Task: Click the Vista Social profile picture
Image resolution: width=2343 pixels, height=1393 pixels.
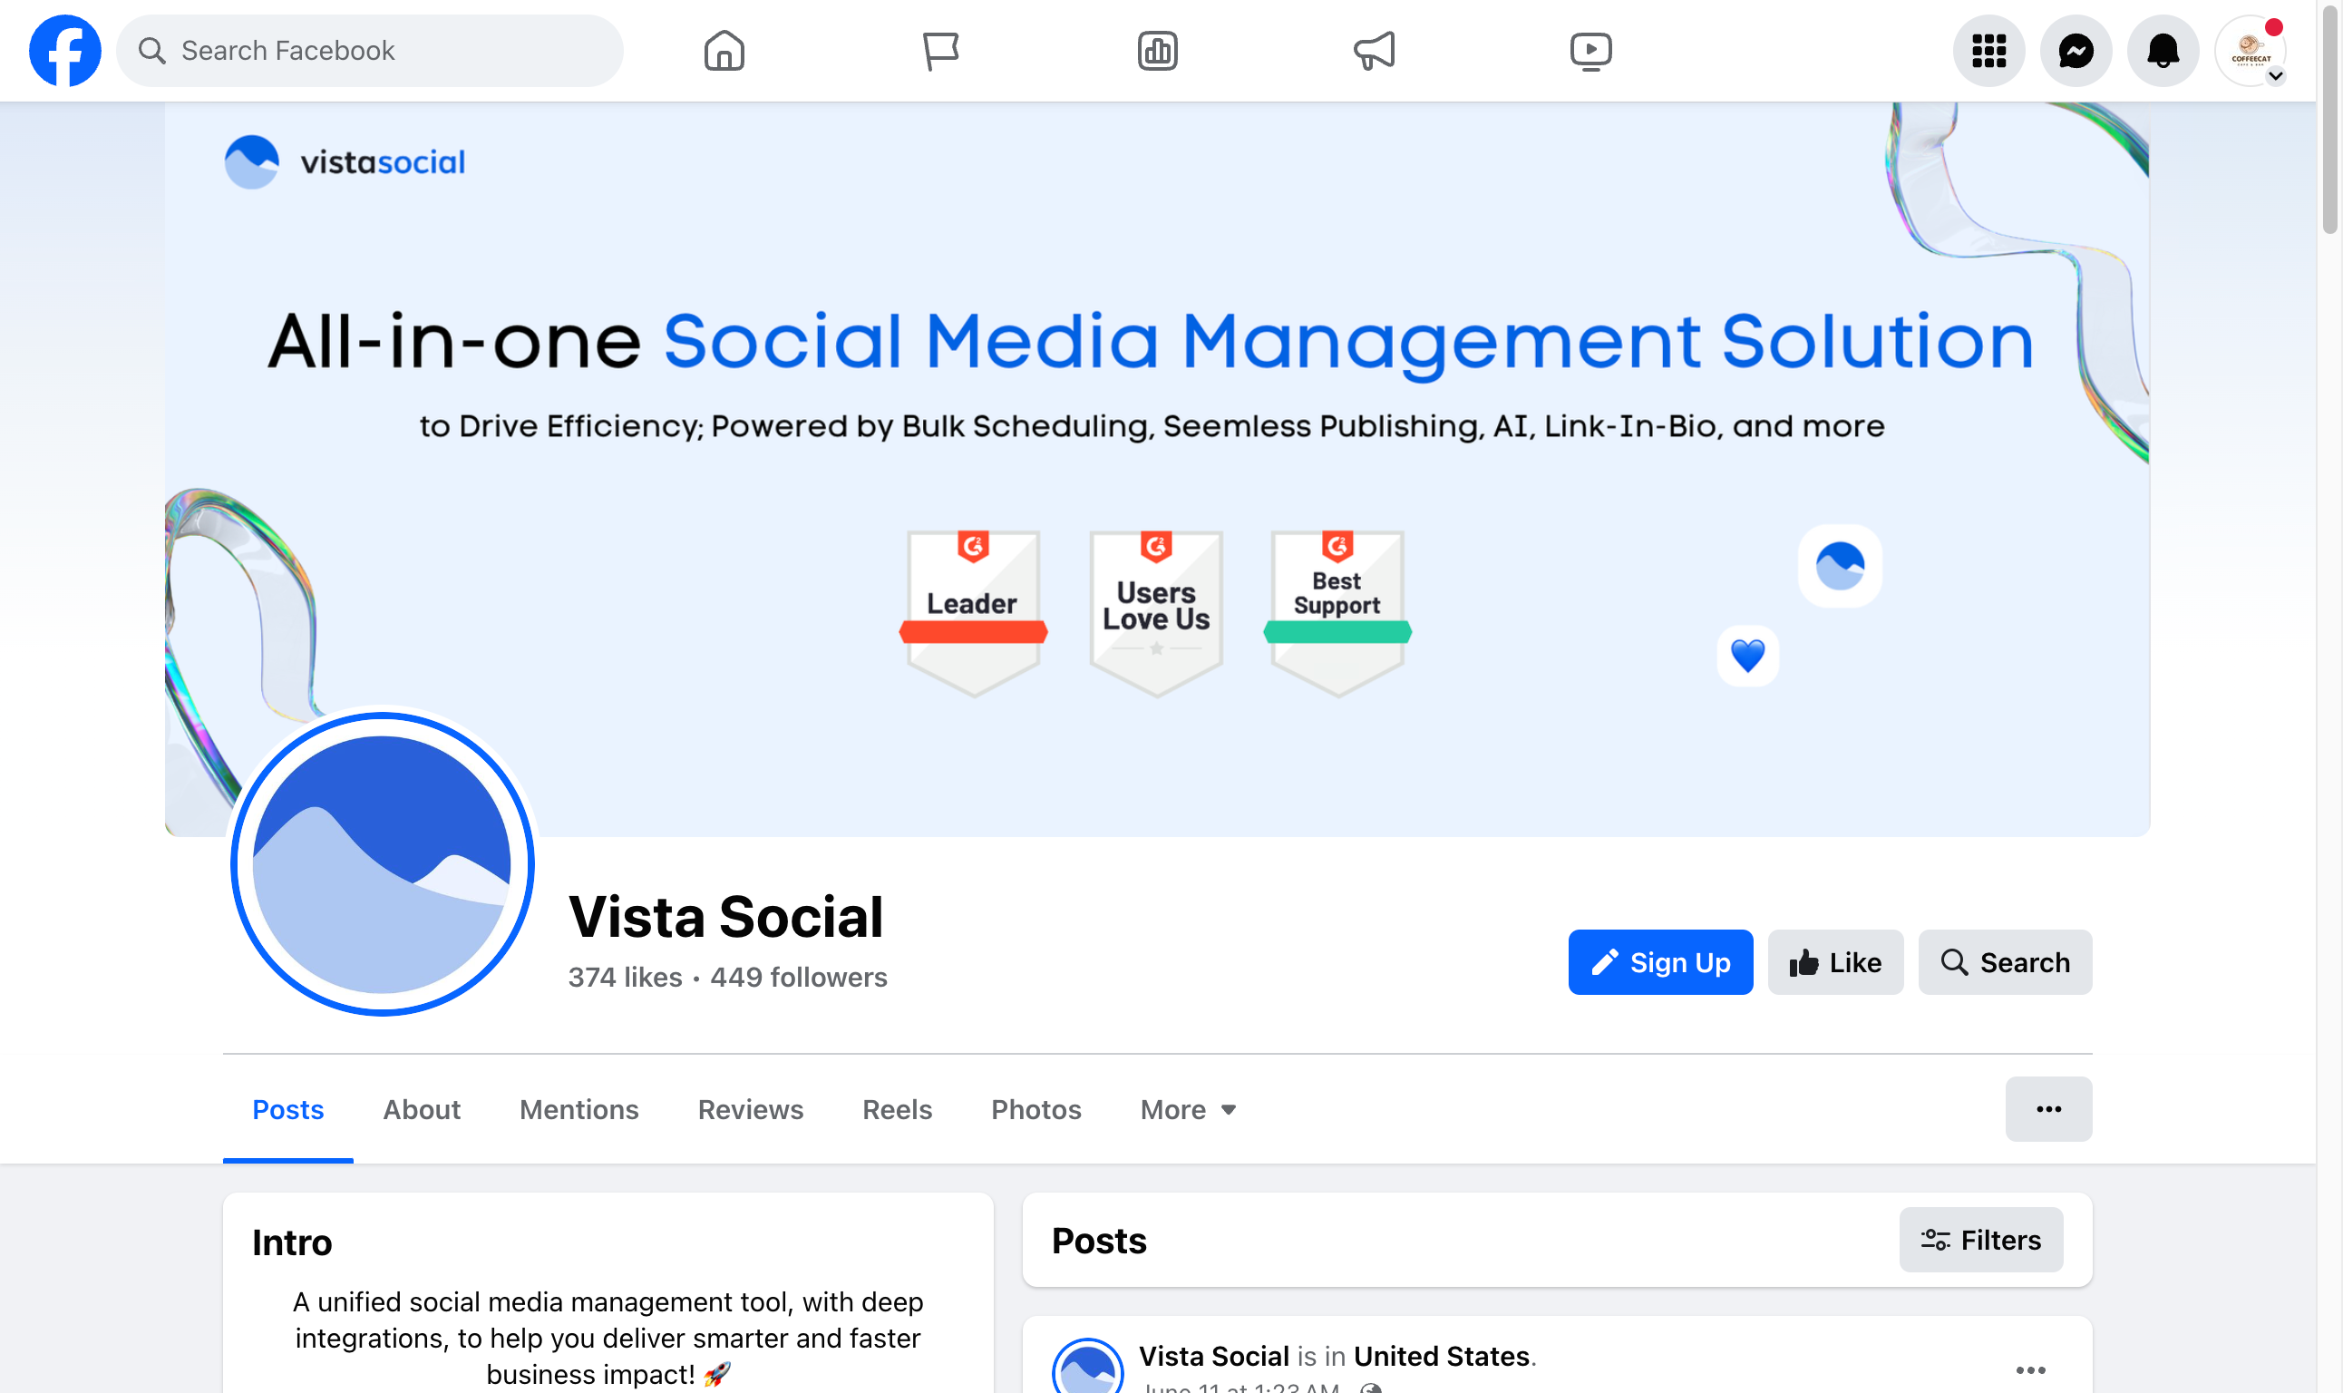Action: pos(381,864)
